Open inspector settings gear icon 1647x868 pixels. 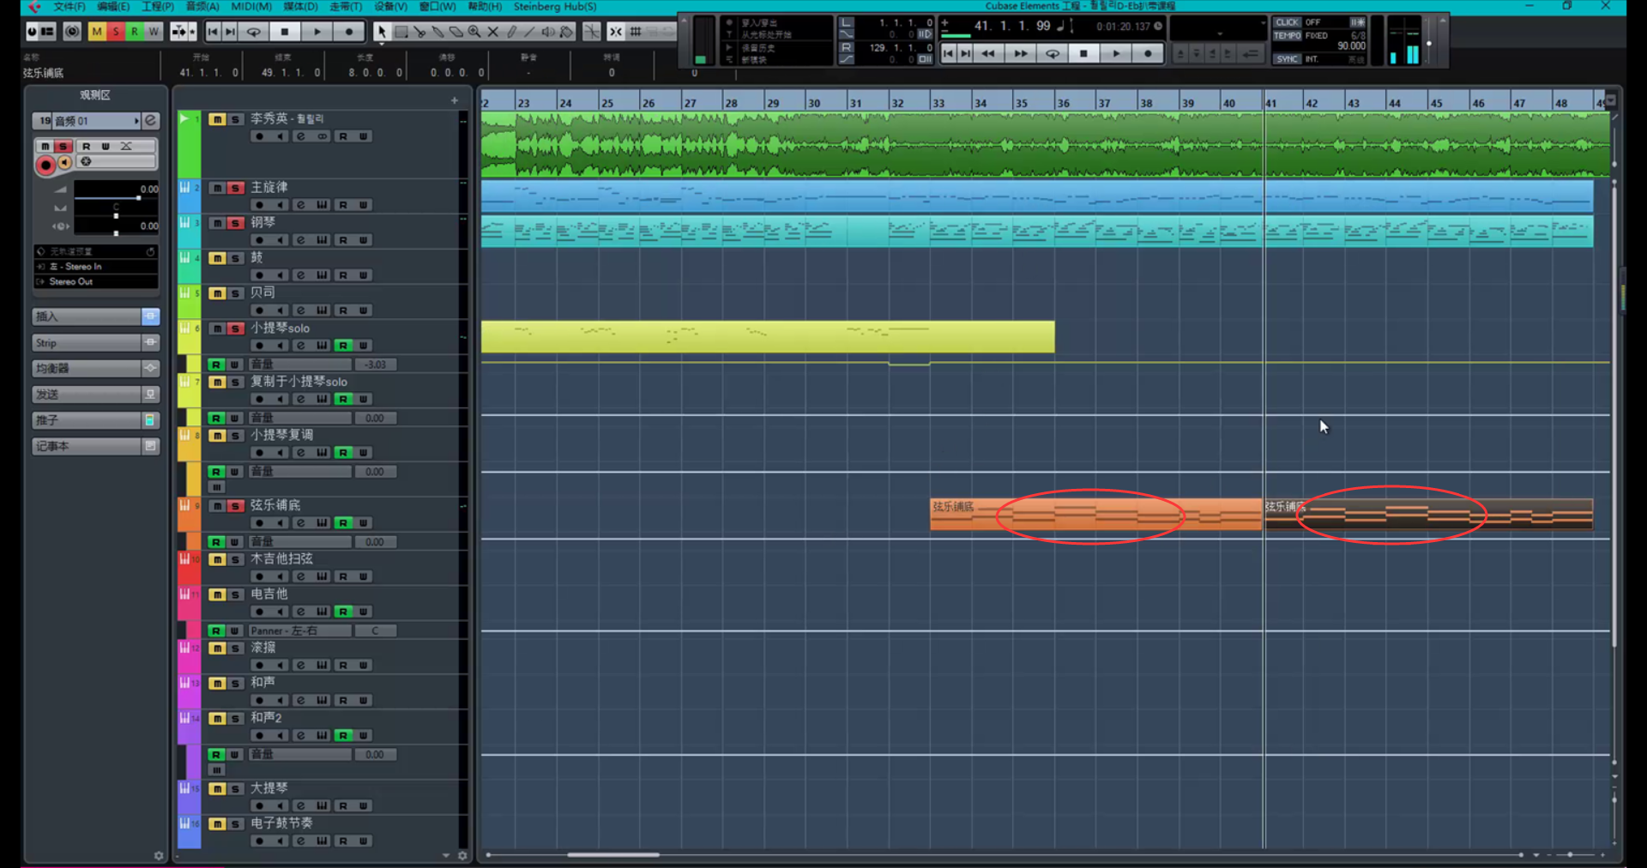[x=159, y=855]
